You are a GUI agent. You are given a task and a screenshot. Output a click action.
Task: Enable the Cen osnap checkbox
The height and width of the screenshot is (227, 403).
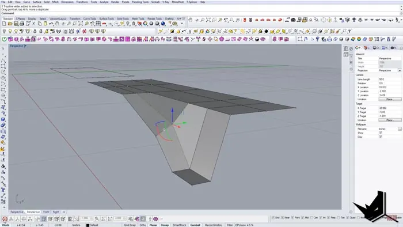311,218
